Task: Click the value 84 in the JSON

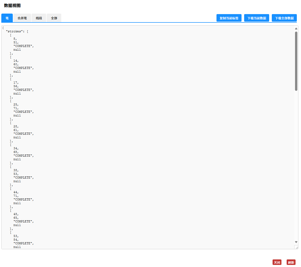Action: (x=16, y=240)
